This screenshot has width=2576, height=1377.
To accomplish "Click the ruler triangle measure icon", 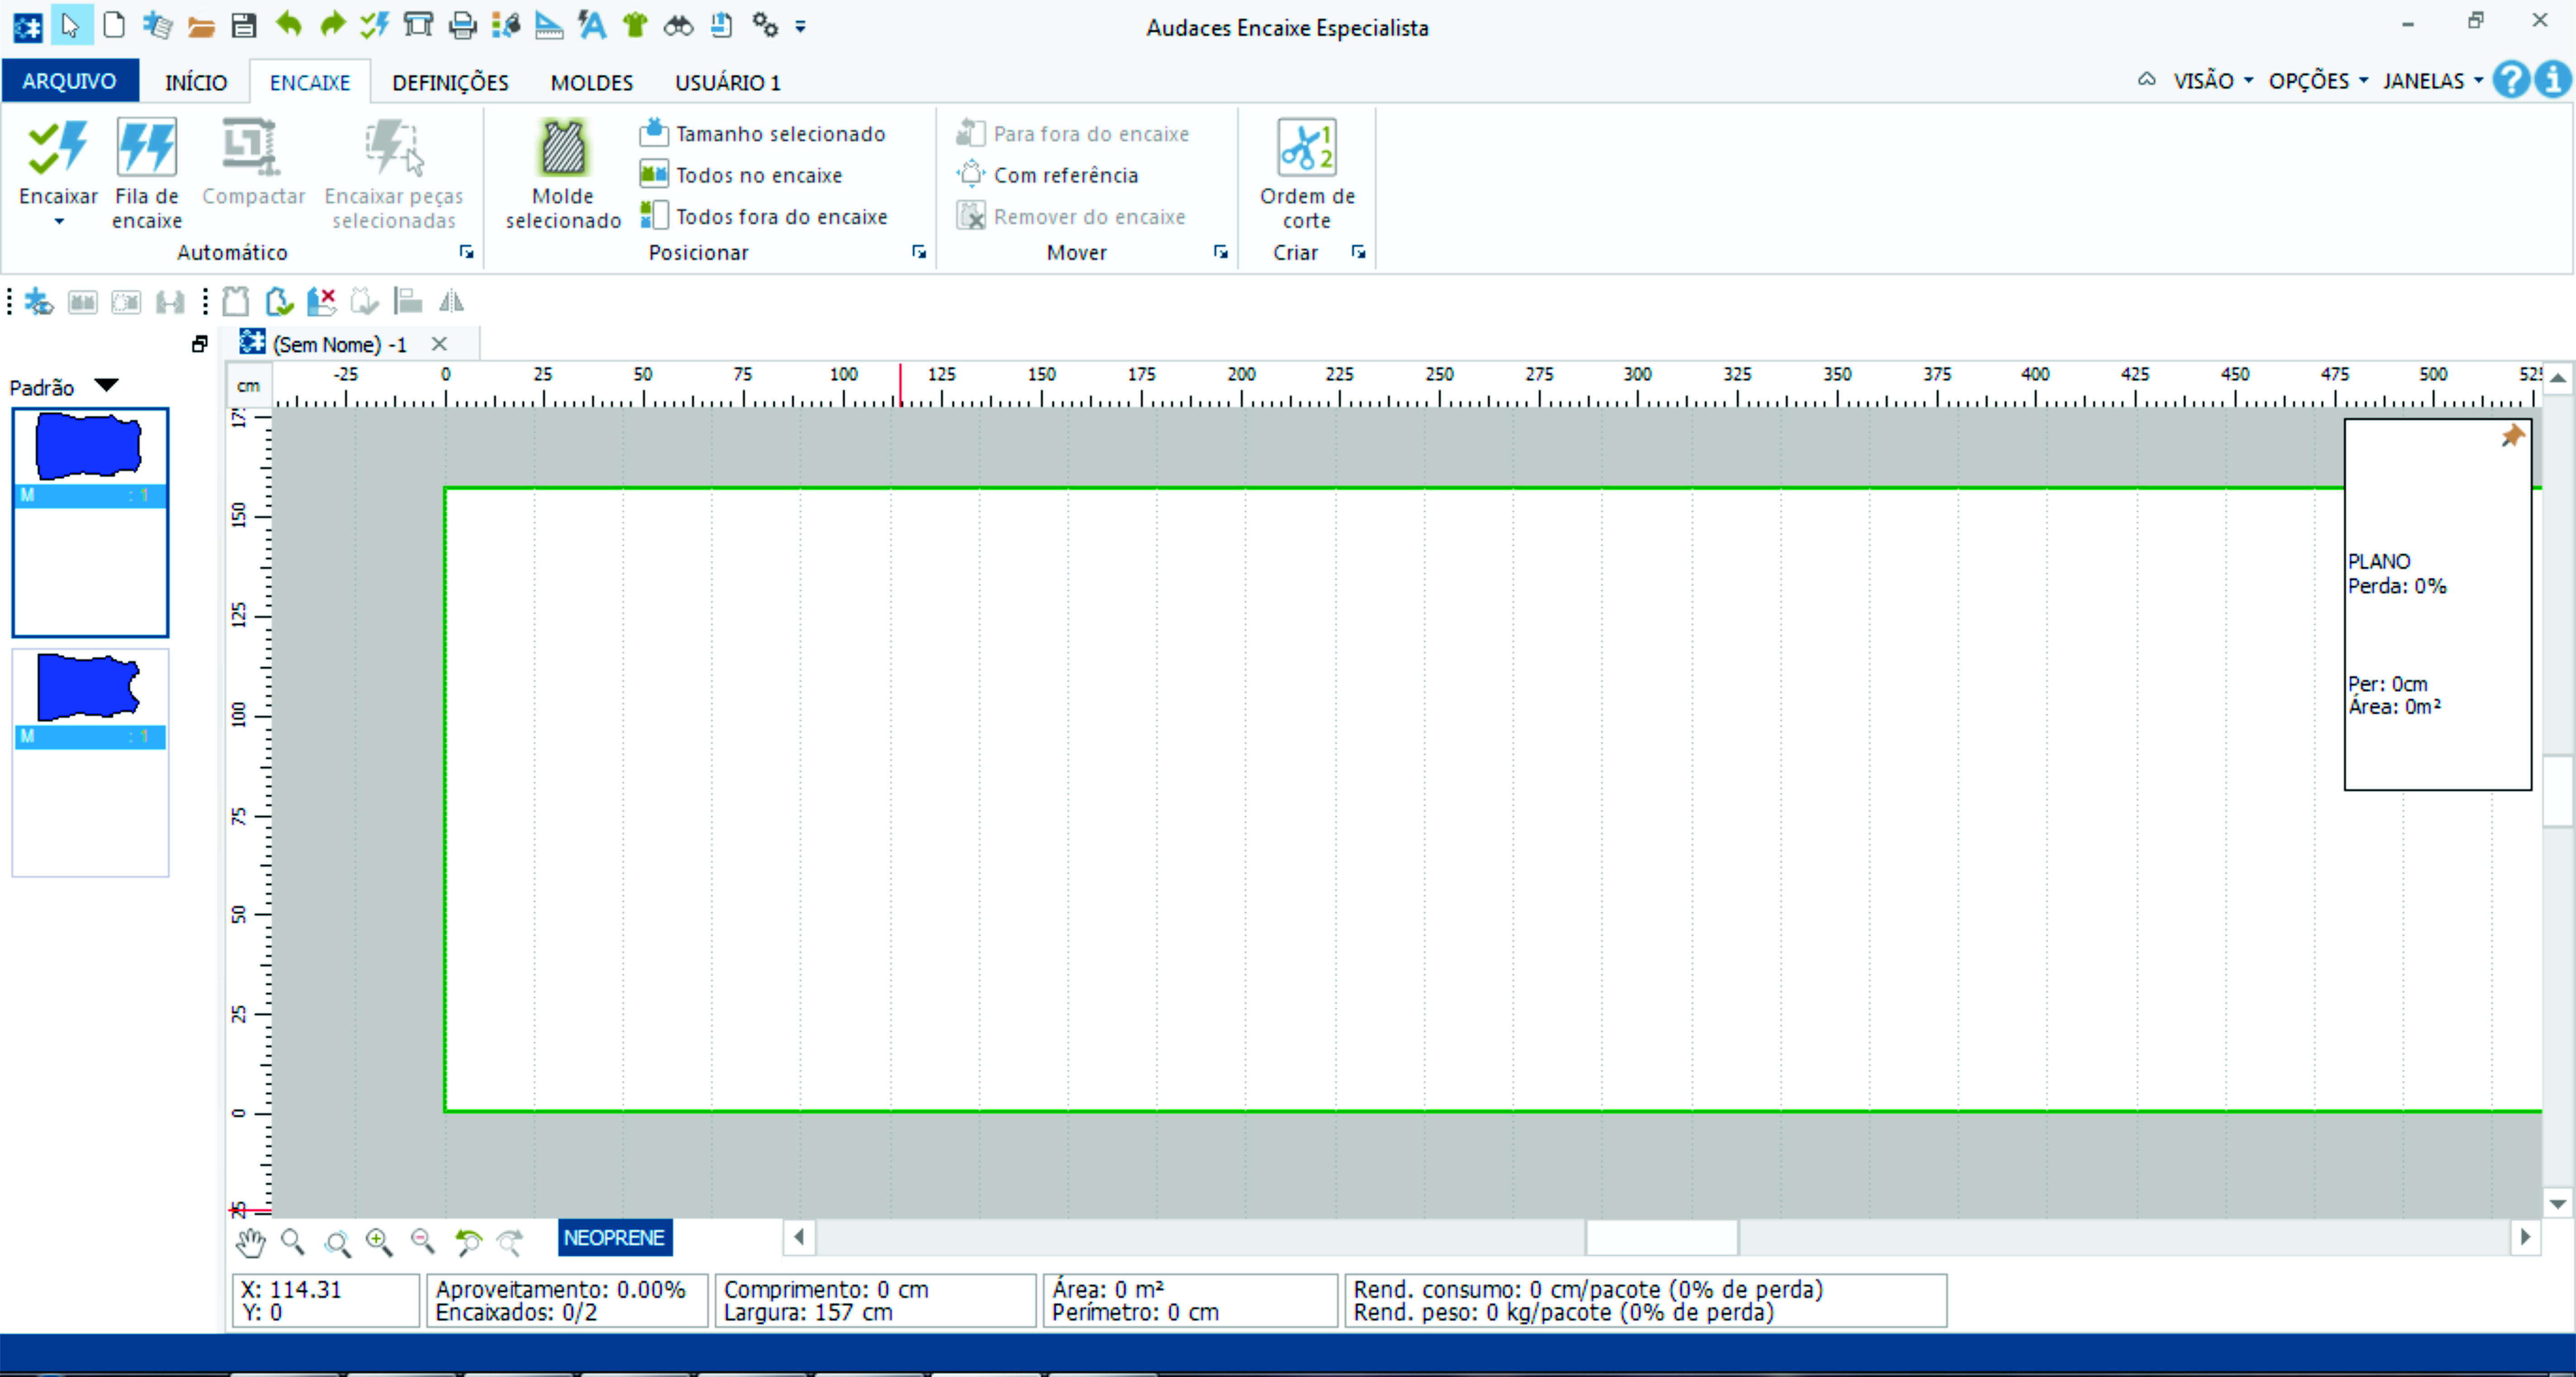I will click(548, 25).
